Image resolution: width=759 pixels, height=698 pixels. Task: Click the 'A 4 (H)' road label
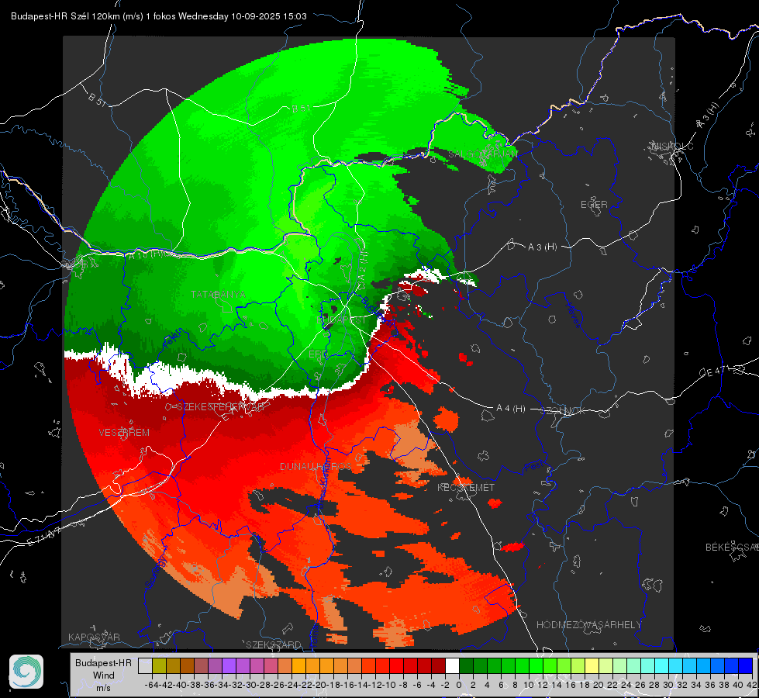(x=511, y=409)
